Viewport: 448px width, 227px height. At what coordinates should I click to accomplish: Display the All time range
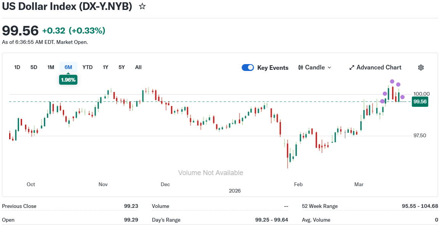pos(138,67)
